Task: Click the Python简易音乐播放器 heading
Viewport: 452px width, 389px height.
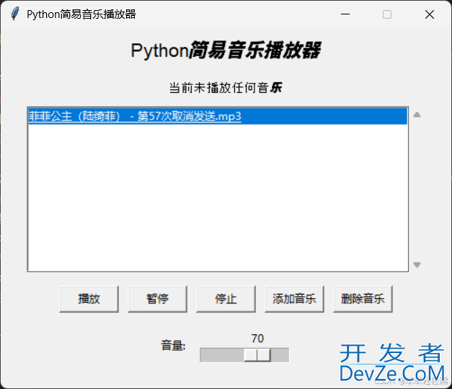Action: [x=226, y=50]
